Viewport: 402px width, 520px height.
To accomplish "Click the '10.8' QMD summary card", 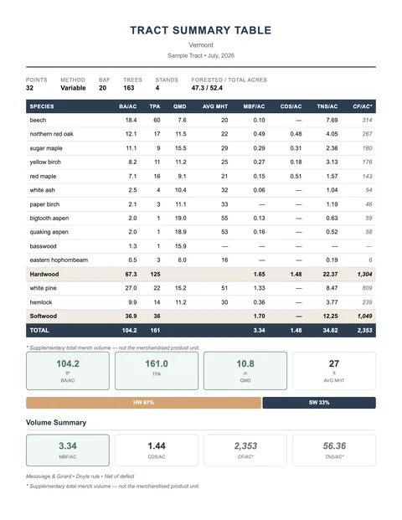I will point(245,371).
